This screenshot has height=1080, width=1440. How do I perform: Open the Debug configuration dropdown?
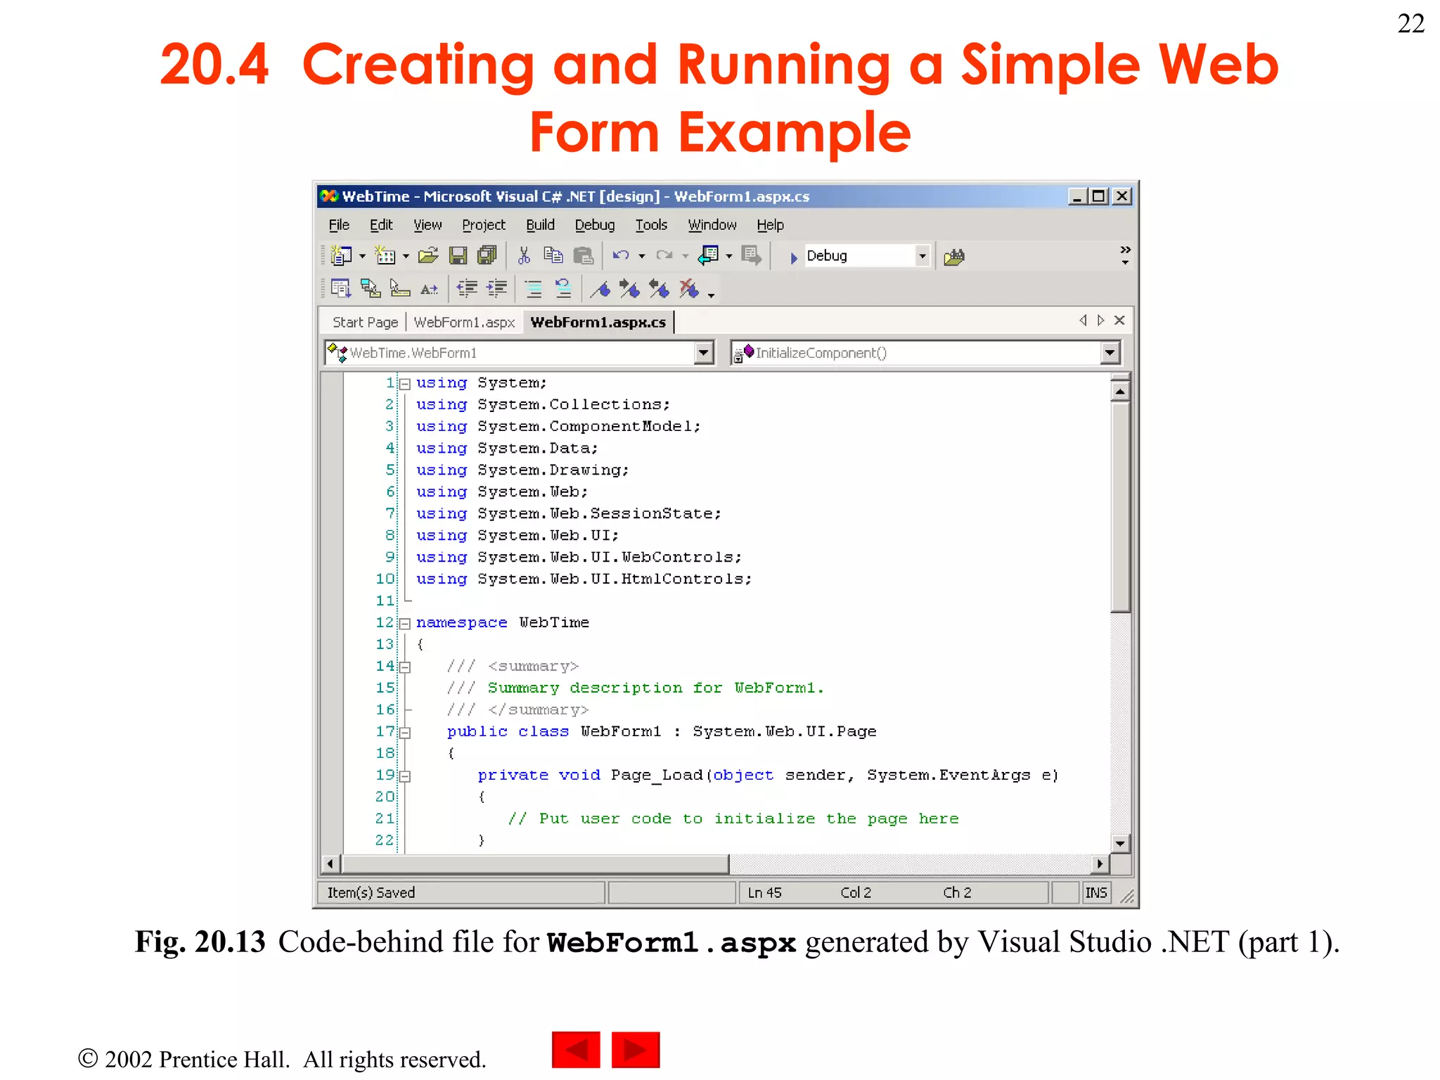coord(922,256)
